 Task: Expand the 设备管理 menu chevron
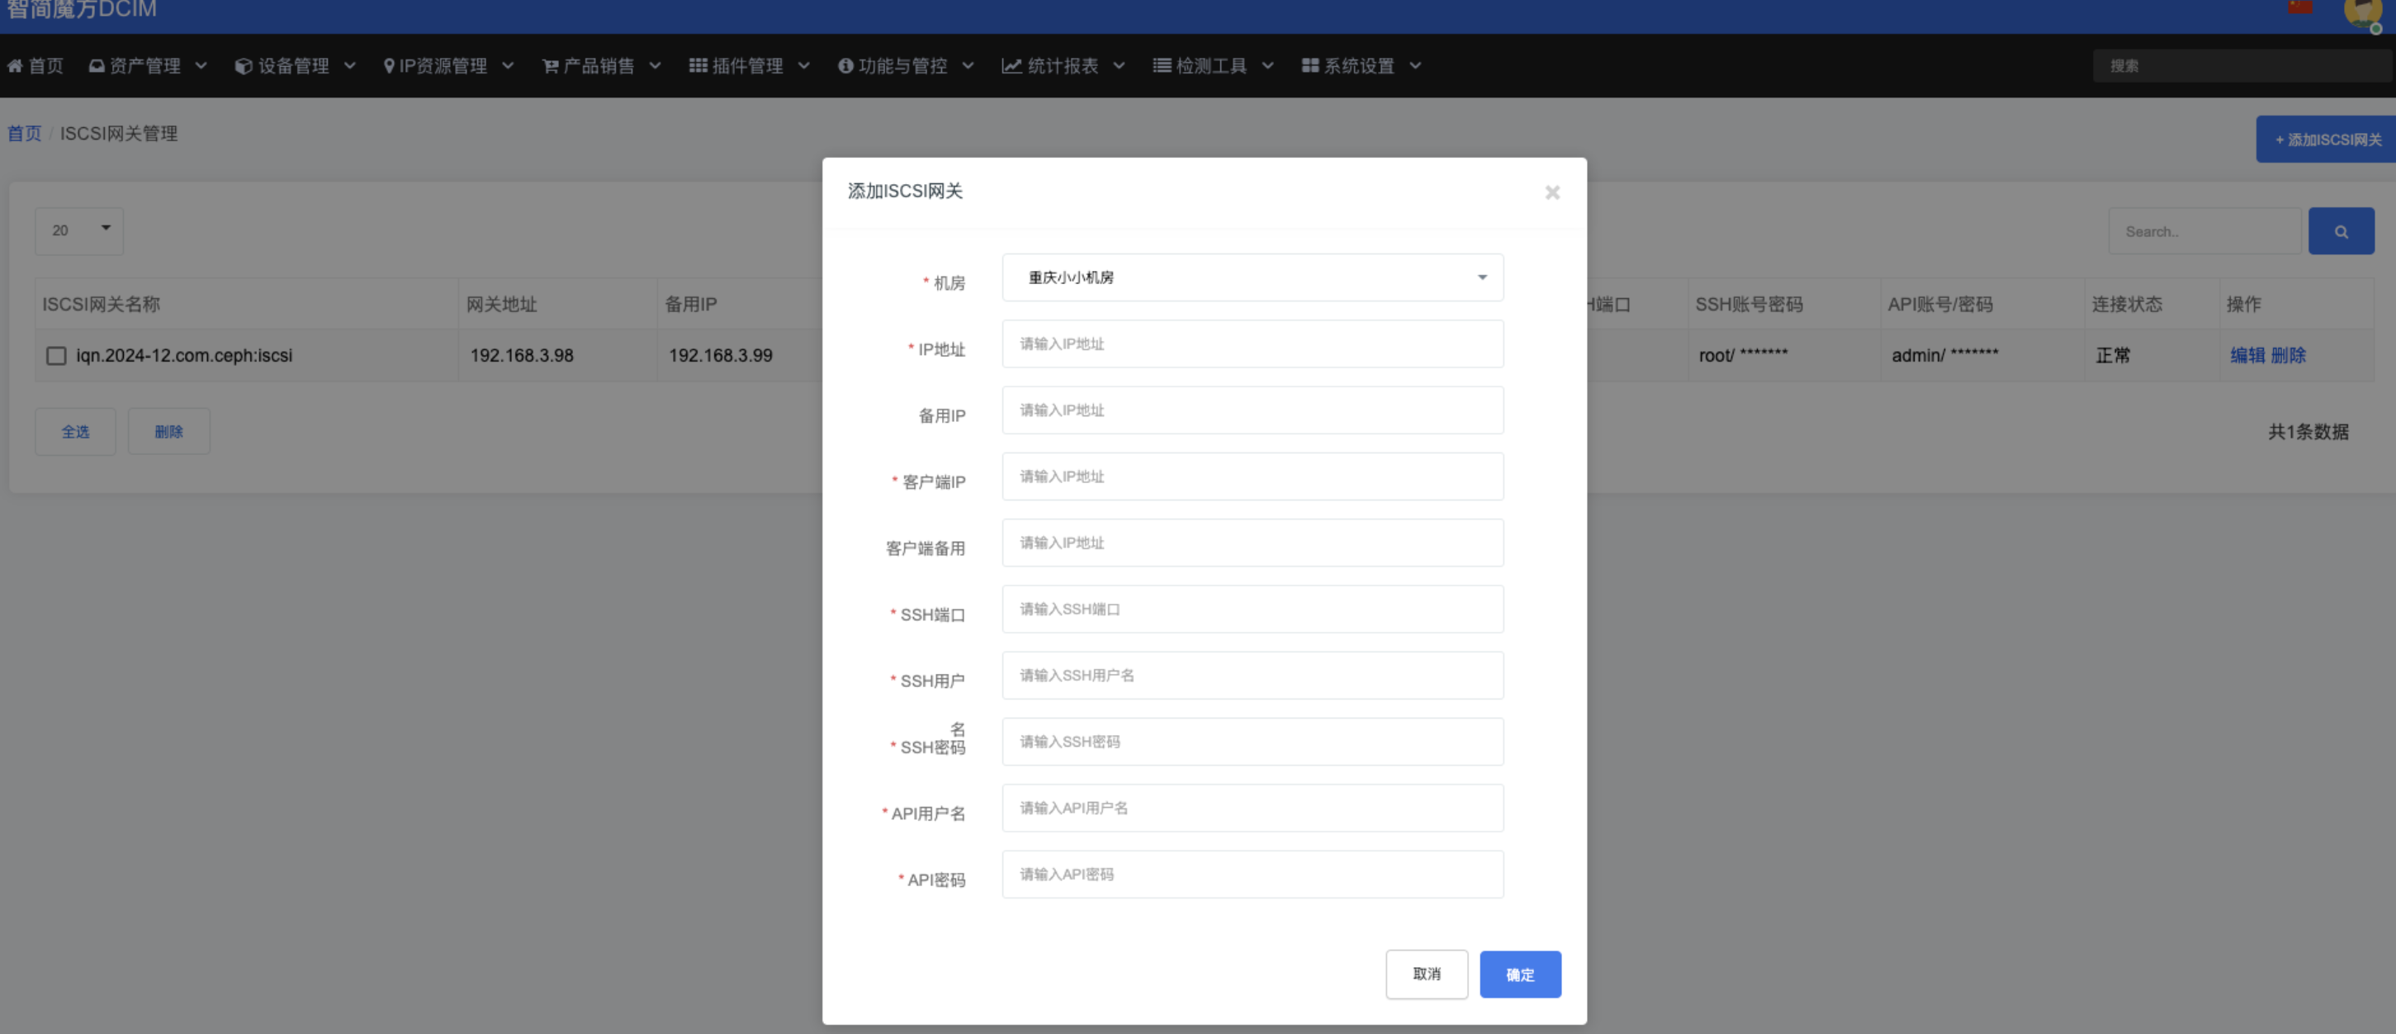(x=350, y=66)
